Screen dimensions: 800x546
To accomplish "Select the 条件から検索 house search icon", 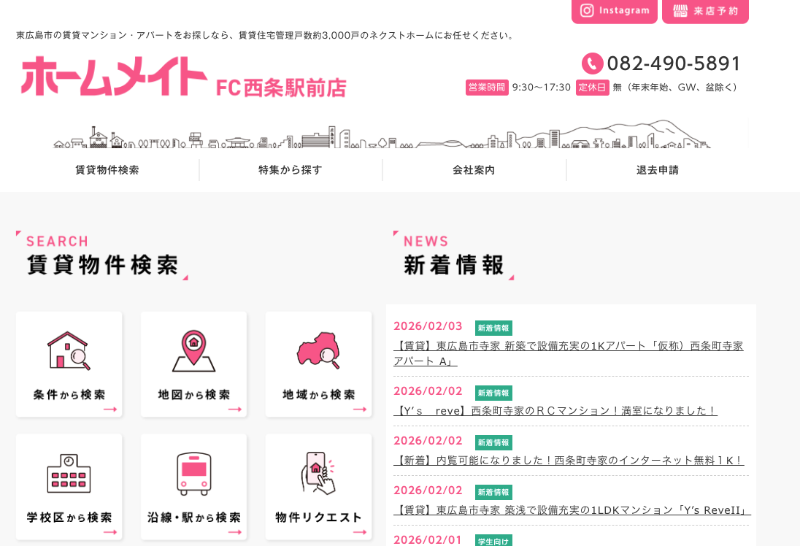I will (x=68, y=349).
